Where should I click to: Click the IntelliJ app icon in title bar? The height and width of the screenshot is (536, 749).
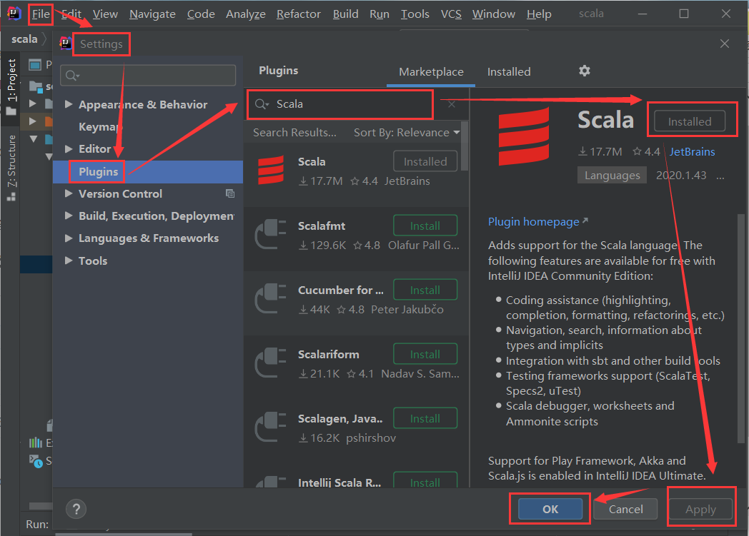(14, 14)
